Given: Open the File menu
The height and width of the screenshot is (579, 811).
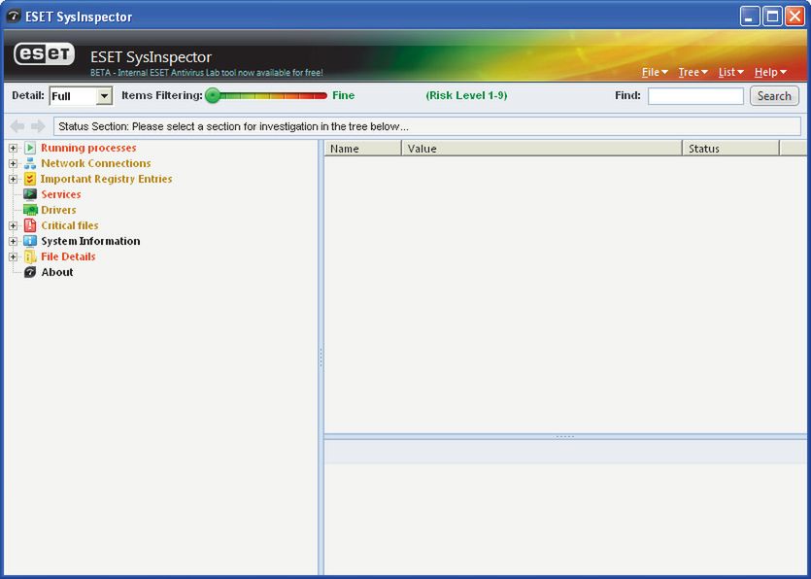Looking at the screenshot, I should click(x=655, y=73).
